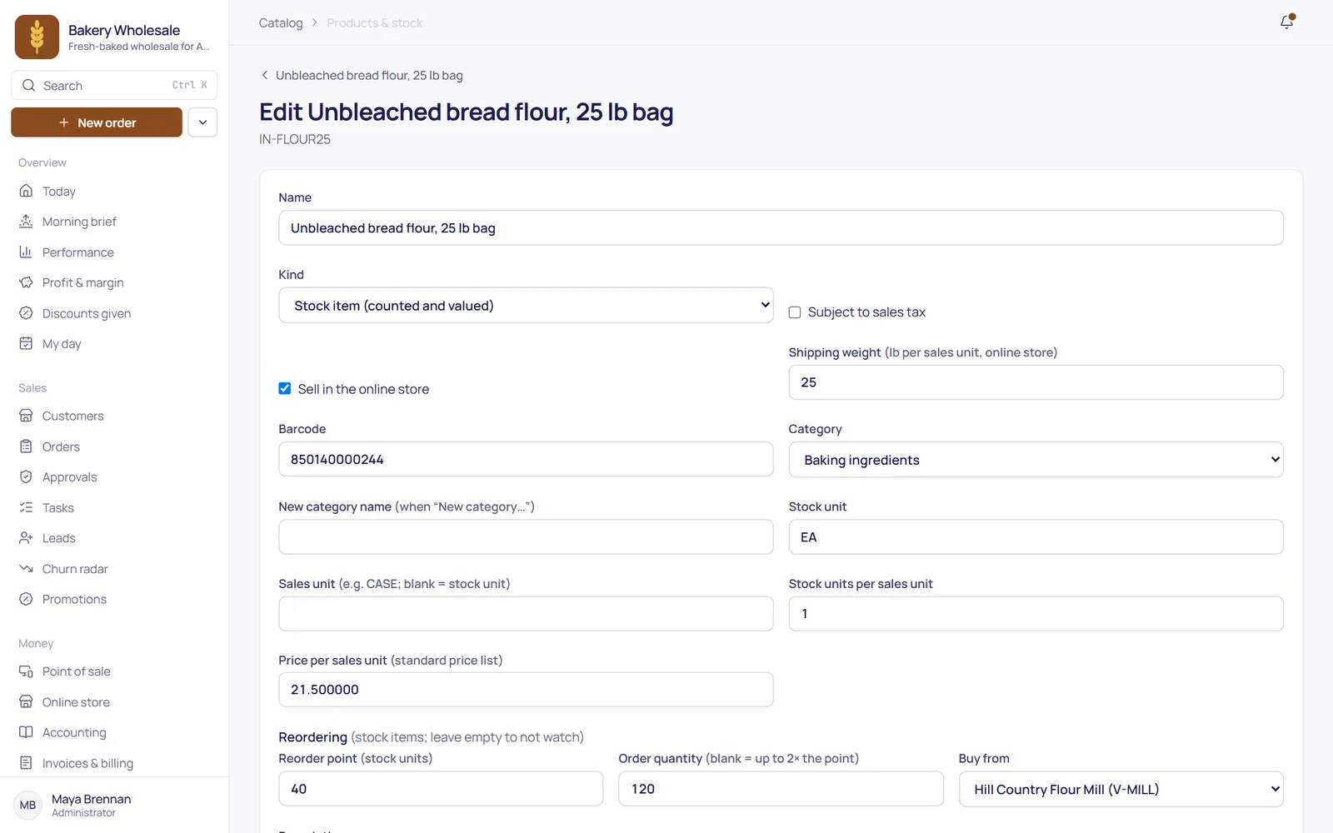Open Morning brief sidebar icon

click(26, 222)
